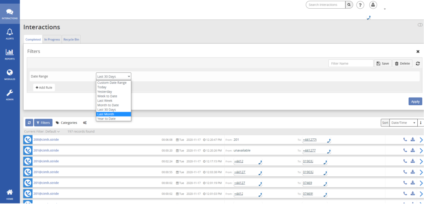This screenshot has height=204, width=424.
Task: Open user menu caret at top right
Action: 385,9
